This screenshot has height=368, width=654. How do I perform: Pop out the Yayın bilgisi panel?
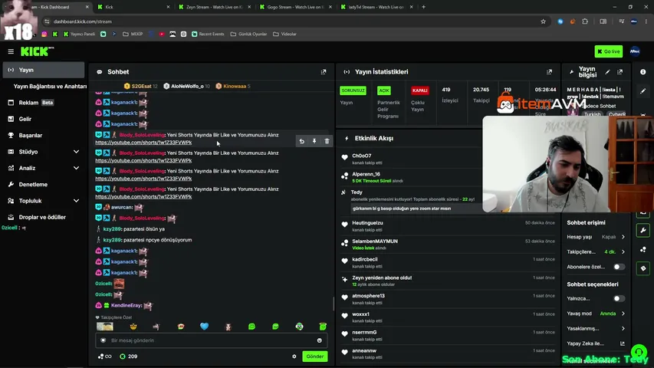pos(619,72)
